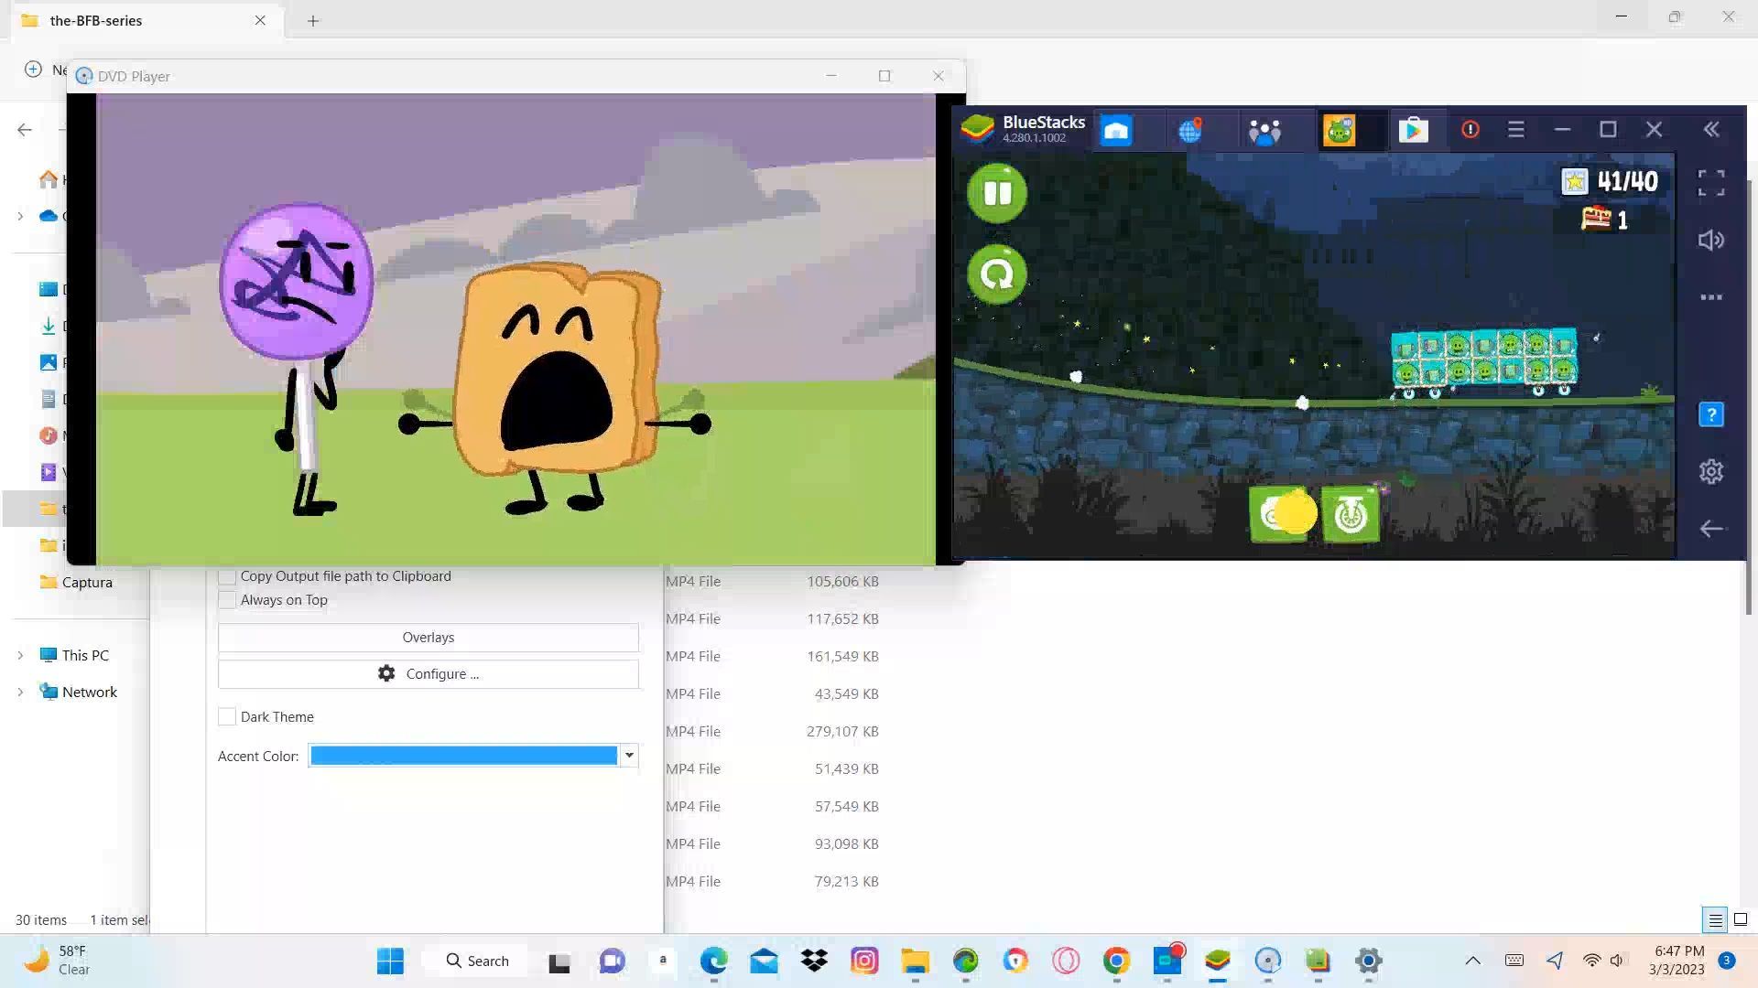
Task: Toggle BlueStacks fullscreen mode
Action: pos(1711,183)
